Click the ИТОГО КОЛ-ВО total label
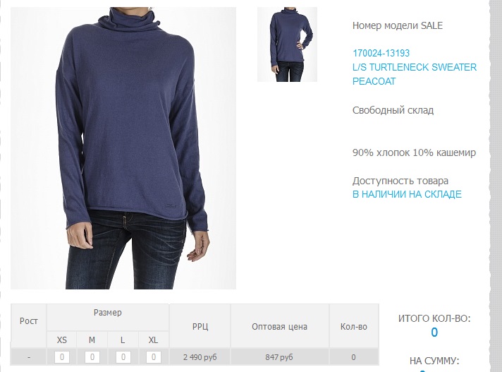 [x=434, y=318]
